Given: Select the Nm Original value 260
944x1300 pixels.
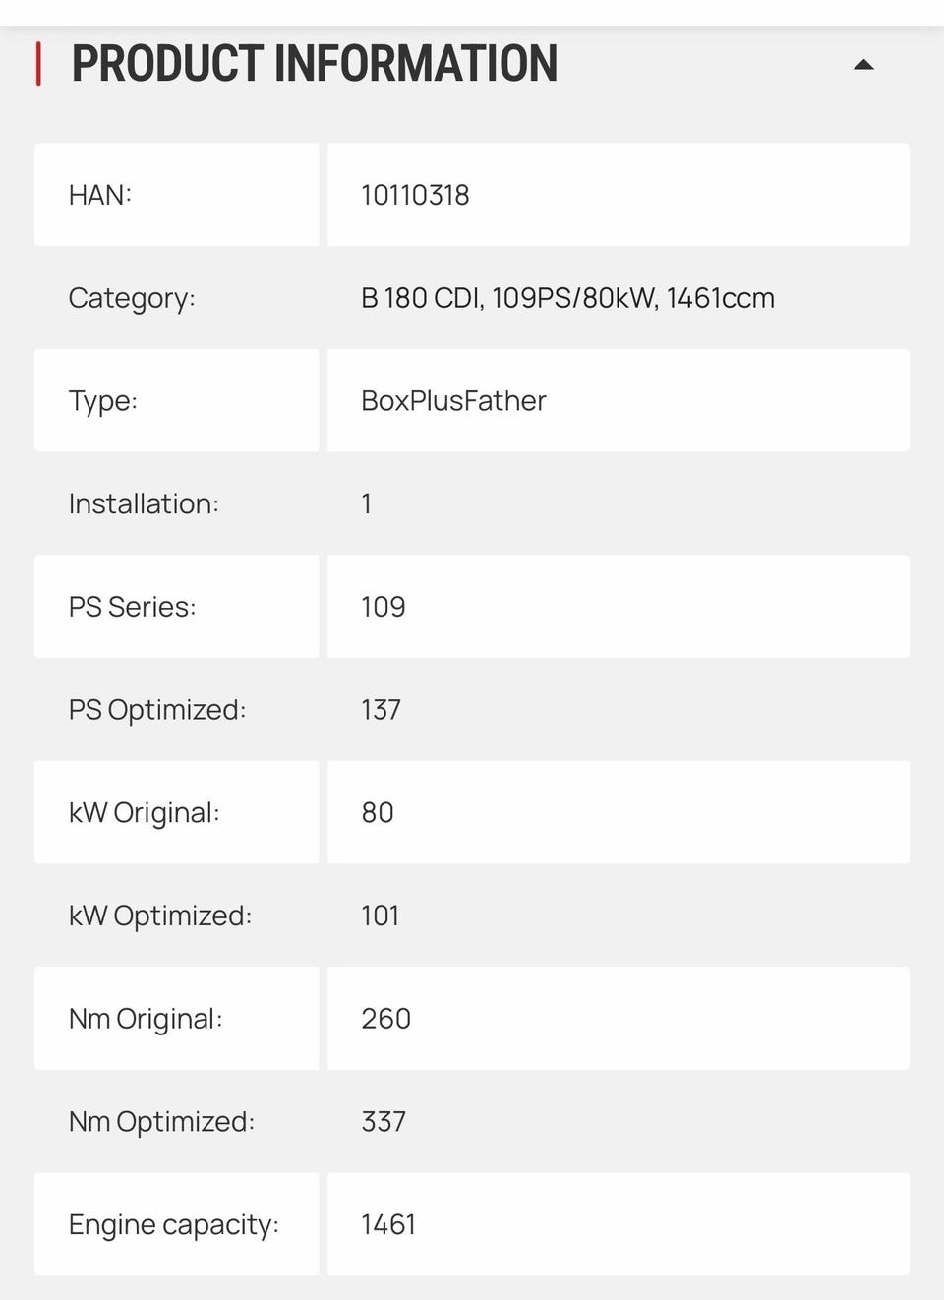Looking at the screenshot, I should click(x=385, y=1019).
